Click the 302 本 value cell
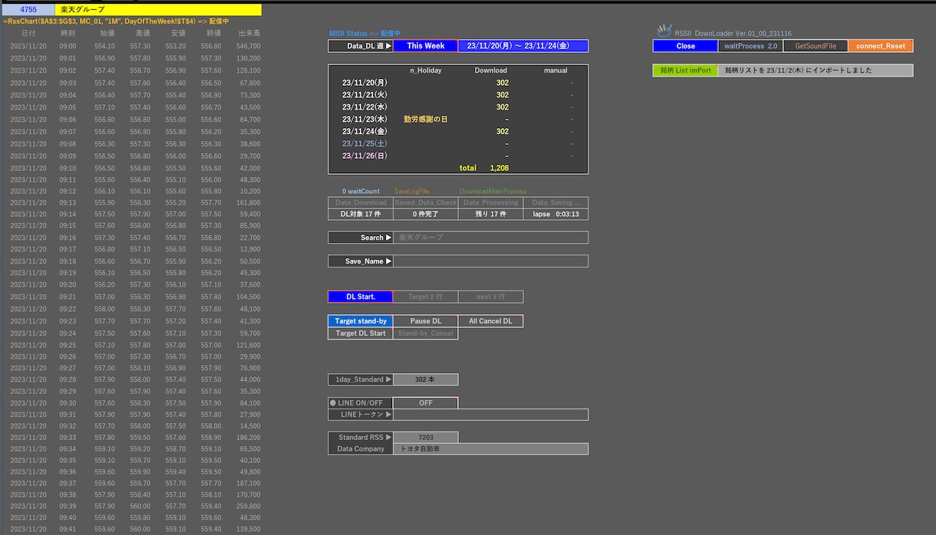936x535 pixels. click(x=426, y=379)
